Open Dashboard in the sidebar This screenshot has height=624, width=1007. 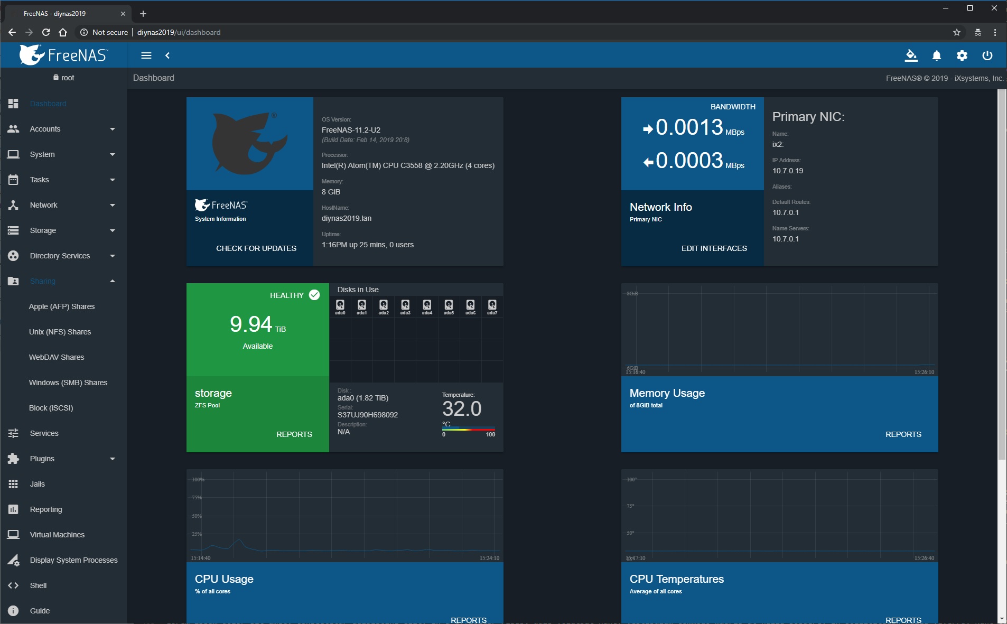[48, 104]
